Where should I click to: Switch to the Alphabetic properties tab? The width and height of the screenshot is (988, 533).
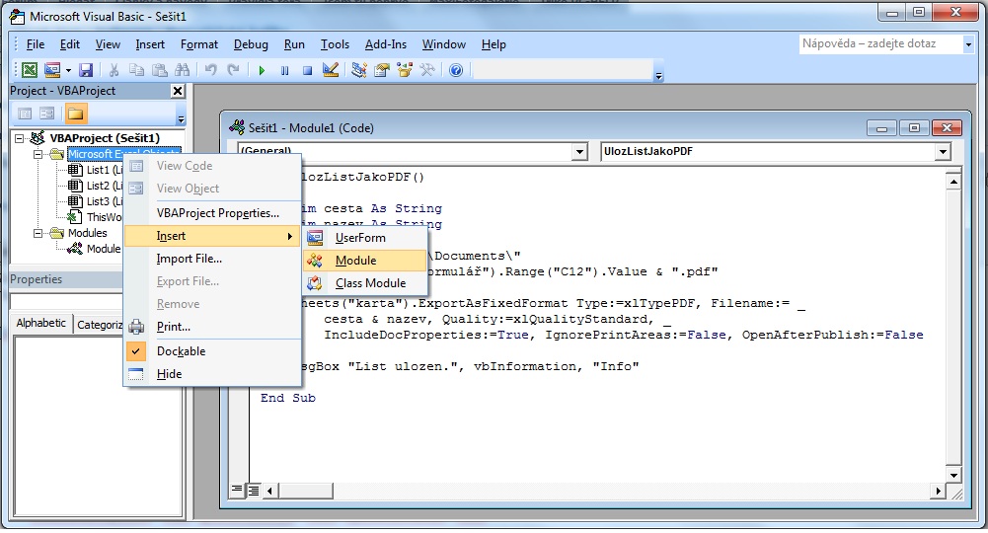[x=41, y=324]
